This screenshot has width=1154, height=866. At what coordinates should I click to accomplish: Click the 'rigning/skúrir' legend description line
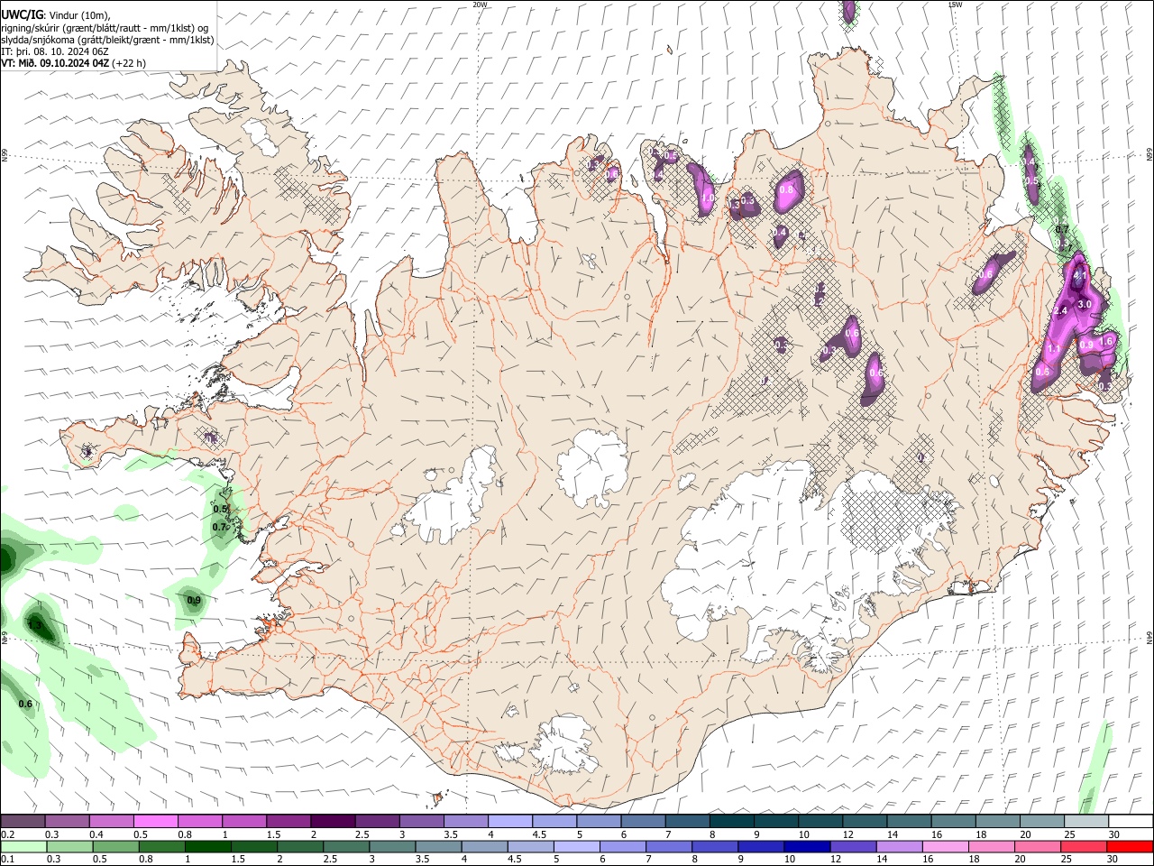pos(105,27)
